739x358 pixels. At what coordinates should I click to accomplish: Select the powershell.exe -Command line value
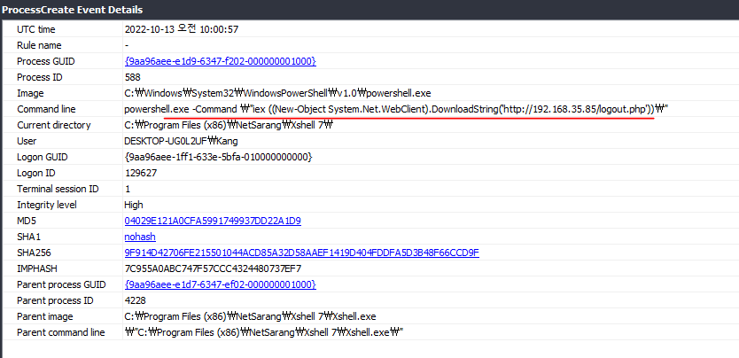(x=396, y=109)
